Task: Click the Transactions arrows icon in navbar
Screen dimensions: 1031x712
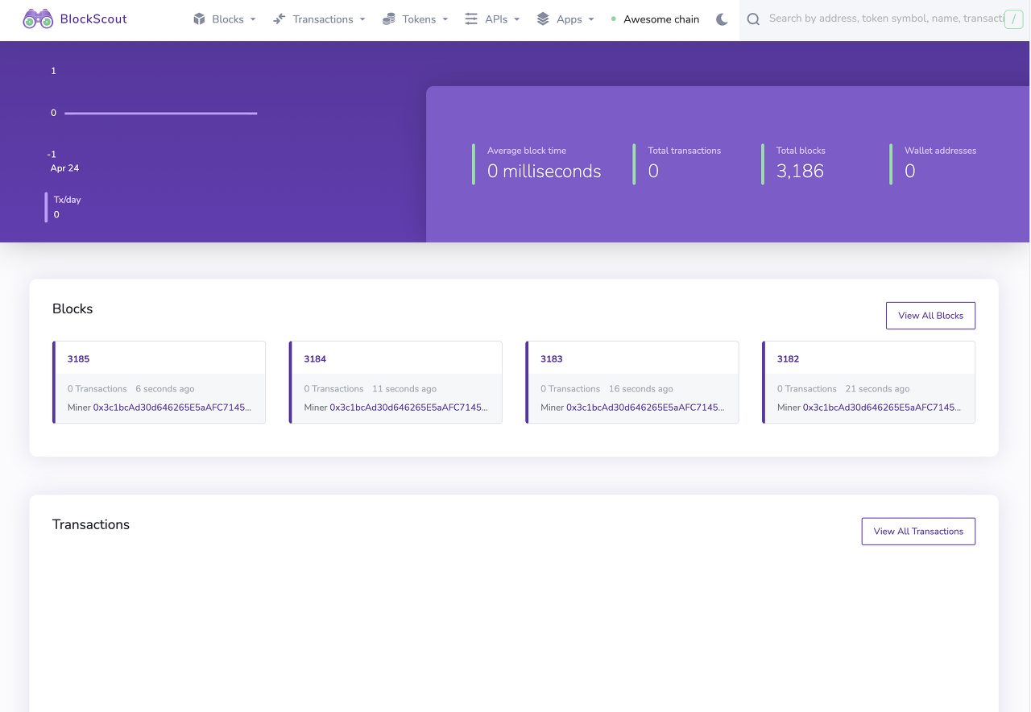Action: (279, 19)
